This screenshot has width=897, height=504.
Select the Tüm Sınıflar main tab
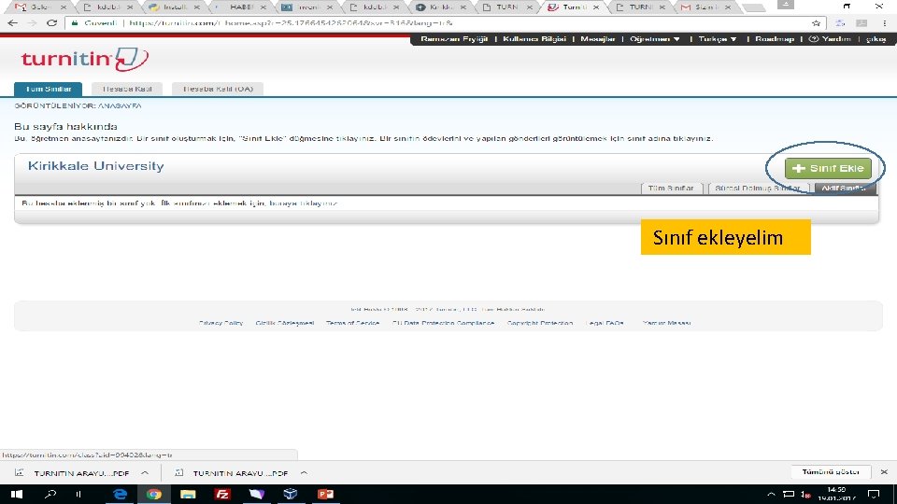tap(48, 90)
